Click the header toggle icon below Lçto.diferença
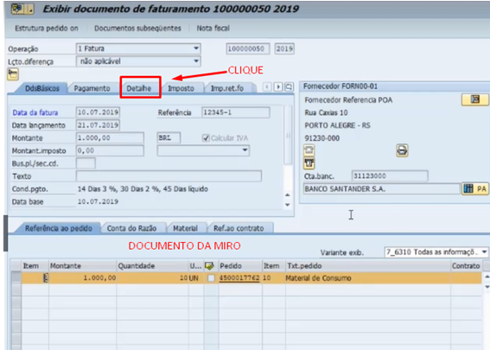 click(x=13, y=74)
